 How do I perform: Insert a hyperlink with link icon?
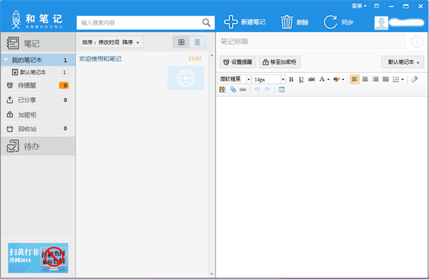click(243, 89)
